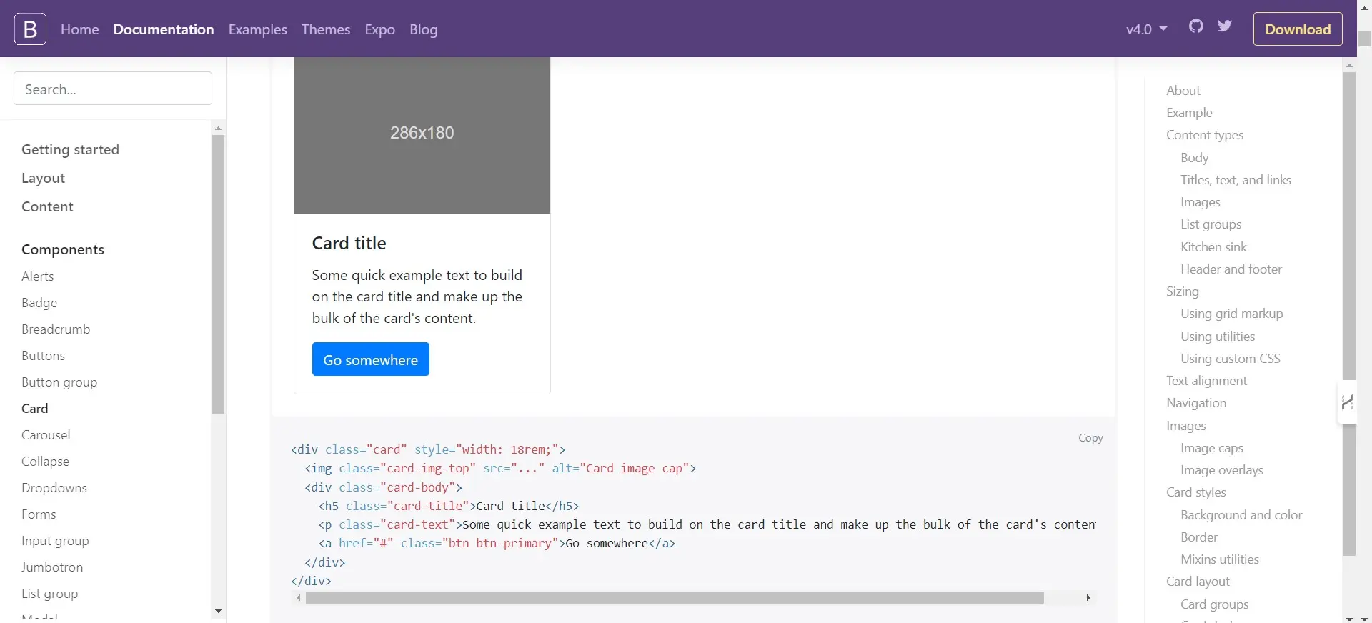Expand the Content section in sidebar
This screenshot has height=623, width=1372.
point(47,206)
